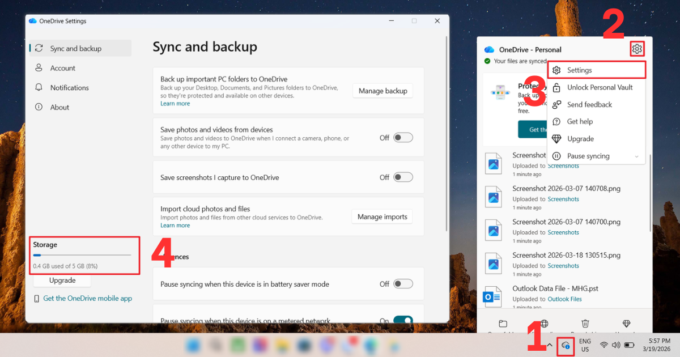Click the globe View online icon
The width and height of the screenshot is (680, 357).
click(544, 324)
